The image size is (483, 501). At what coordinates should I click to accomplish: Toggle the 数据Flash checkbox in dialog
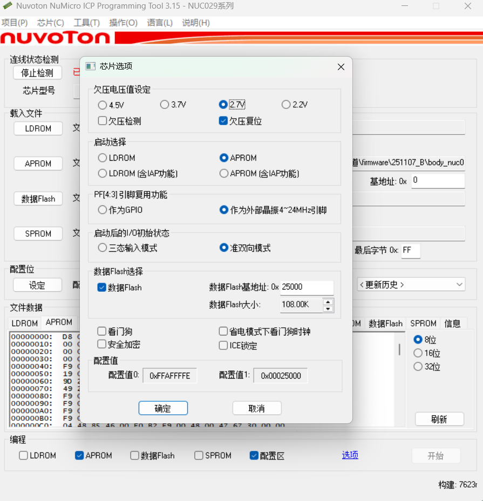(101, 287)
